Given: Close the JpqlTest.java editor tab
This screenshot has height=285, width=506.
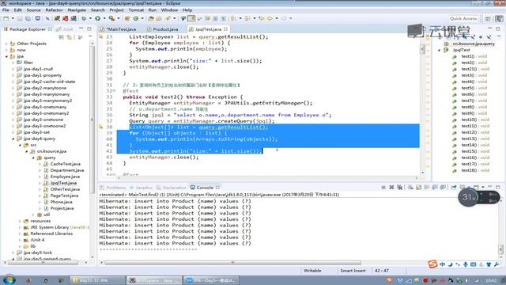Looking at the screenshot, I should pos(225,29).
